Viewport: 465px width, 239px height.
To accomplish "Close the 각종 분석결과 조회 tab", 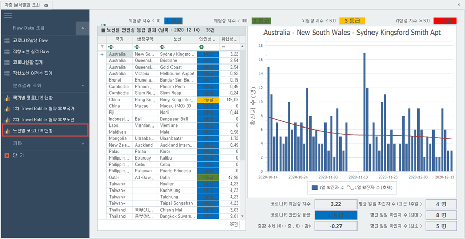I will pyautogui.click(x=46, y=5).
